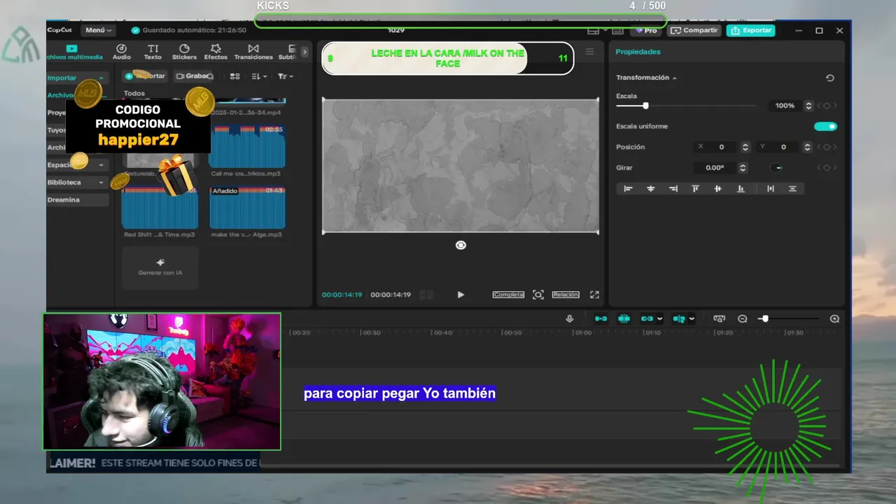896x504 pixels.
Task: Open the layout selector icon in title bar
Action: point(595,30)
